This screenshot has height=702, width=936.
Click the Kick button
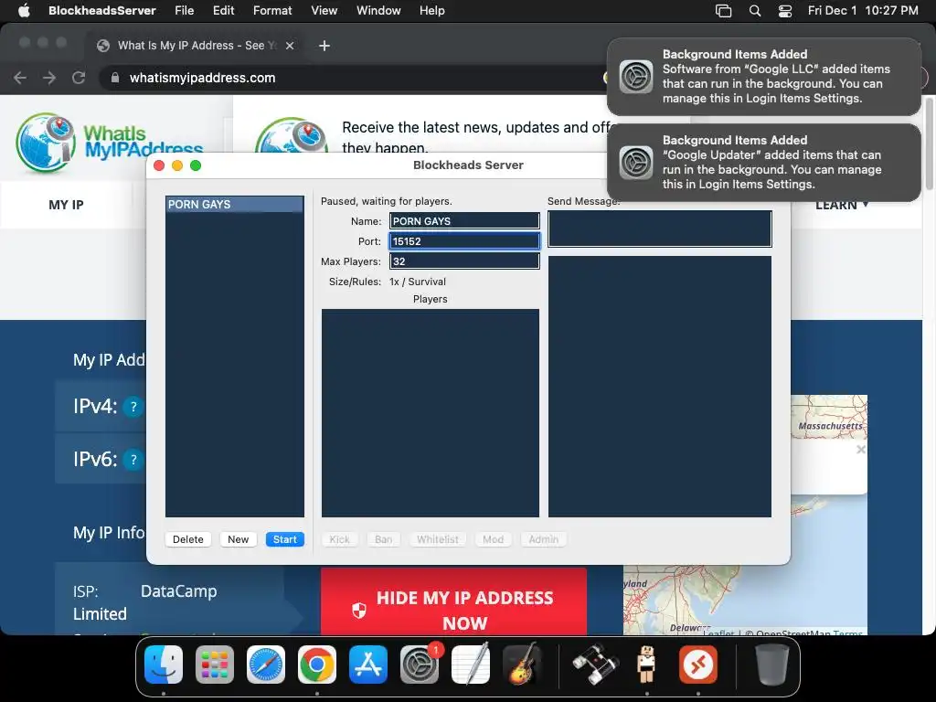340,539
